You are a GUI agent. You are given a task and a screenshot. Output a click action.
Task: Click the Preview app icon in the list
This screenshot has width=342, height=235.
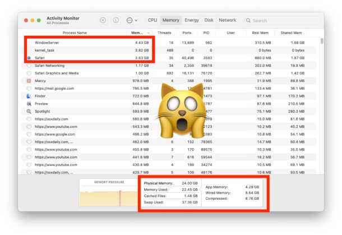29,104
